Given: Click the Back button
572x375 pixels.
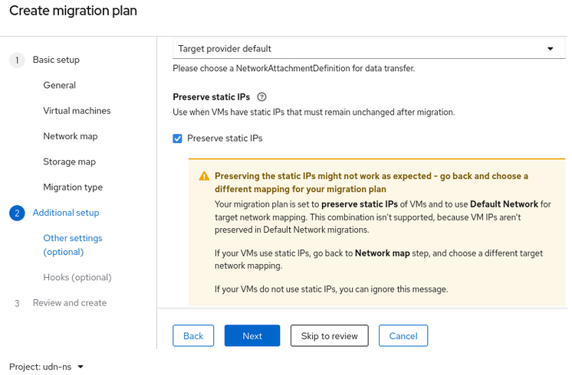Looking at the screenshot, I should 193,336.
